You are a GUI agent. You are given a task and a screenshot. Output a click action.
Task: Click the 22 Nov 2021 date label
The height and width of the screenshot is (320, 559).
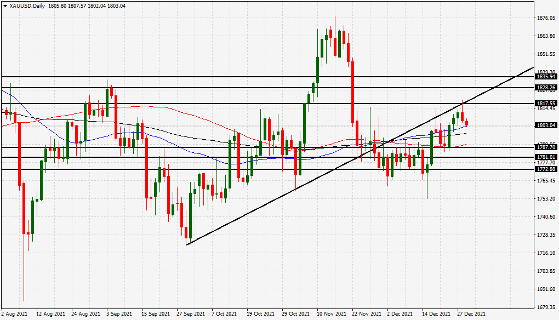[366, 314]
